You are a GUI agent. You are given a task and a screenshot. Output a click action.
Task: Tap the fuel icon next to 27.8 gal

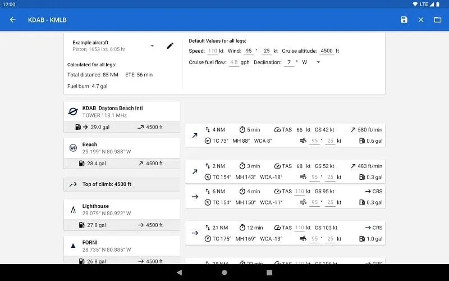point(81,225)
